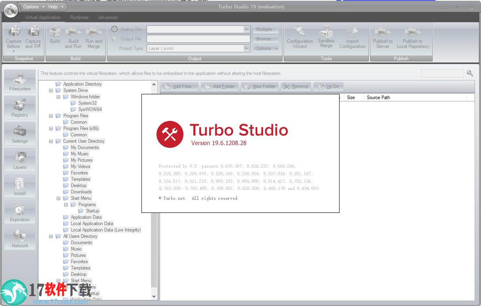Viewport: 481px width, 306px height.
Task: Open the Options menu
Action: coord(34,7)
